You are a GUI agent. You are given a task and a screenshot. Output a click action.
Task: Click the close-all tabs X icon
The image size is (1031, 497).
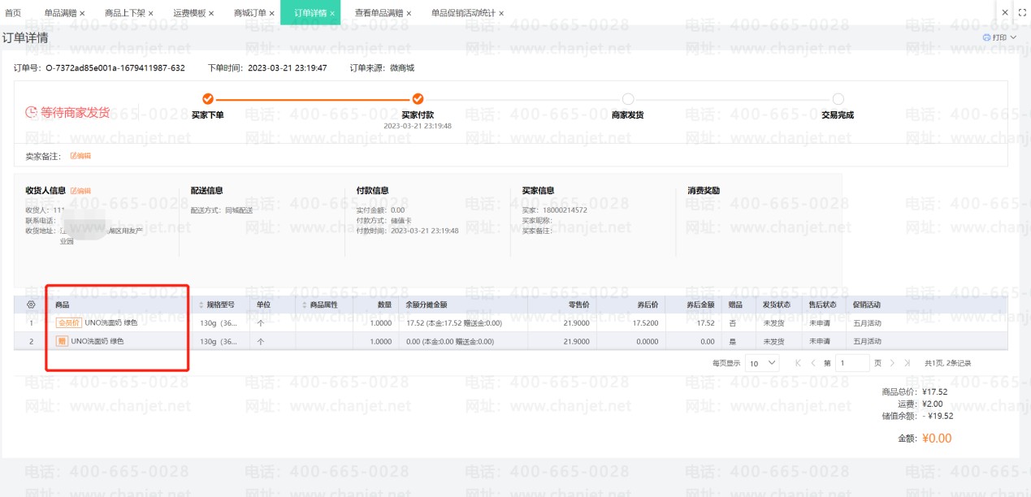pos(1005,13)
